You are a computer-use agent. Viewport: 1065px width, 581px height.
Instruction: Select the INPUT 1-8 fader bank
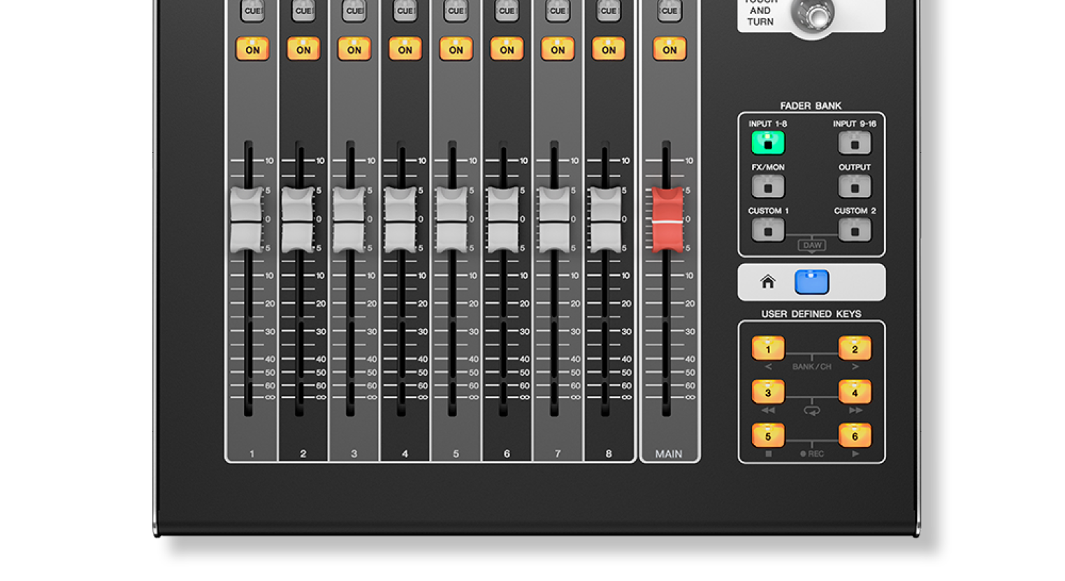point(767,143)
